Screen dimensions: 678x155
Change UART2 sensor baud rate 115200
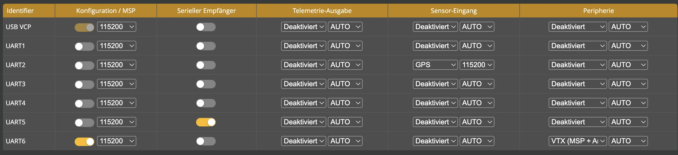(477, 65)
